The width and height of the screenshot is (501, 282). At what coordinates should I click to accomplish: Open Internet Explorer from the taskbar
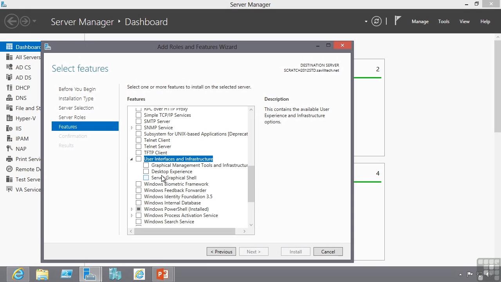18,274
